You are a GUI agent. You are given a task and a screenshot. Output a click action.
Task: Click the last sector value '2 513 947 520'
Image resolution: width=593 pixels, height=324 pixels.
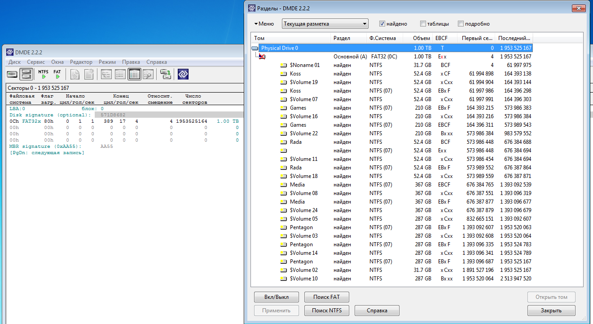[x=515, y=279]
